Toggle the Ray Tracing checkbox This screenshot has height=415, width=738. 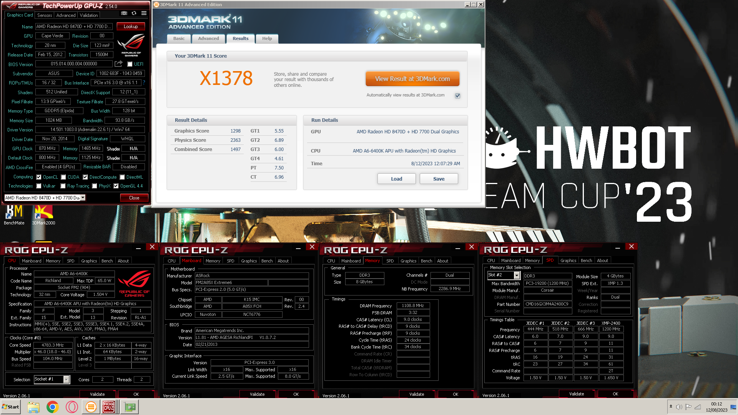tap(63, 186)
